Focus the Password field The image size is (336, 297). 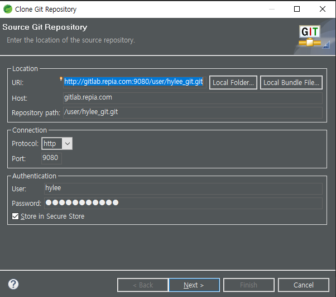[x=183, y=203]
